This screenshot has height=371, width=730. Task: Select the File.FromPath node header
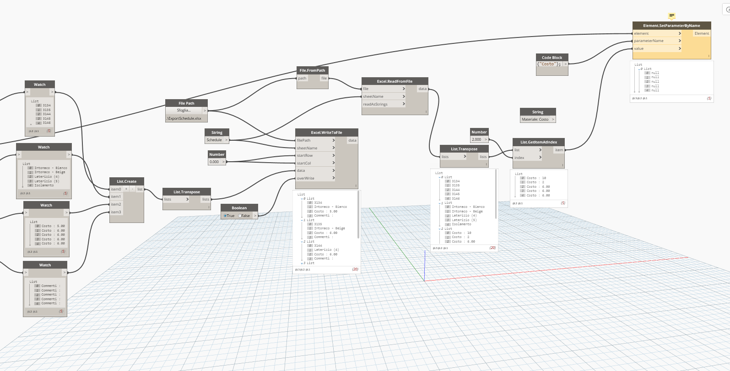313,70
